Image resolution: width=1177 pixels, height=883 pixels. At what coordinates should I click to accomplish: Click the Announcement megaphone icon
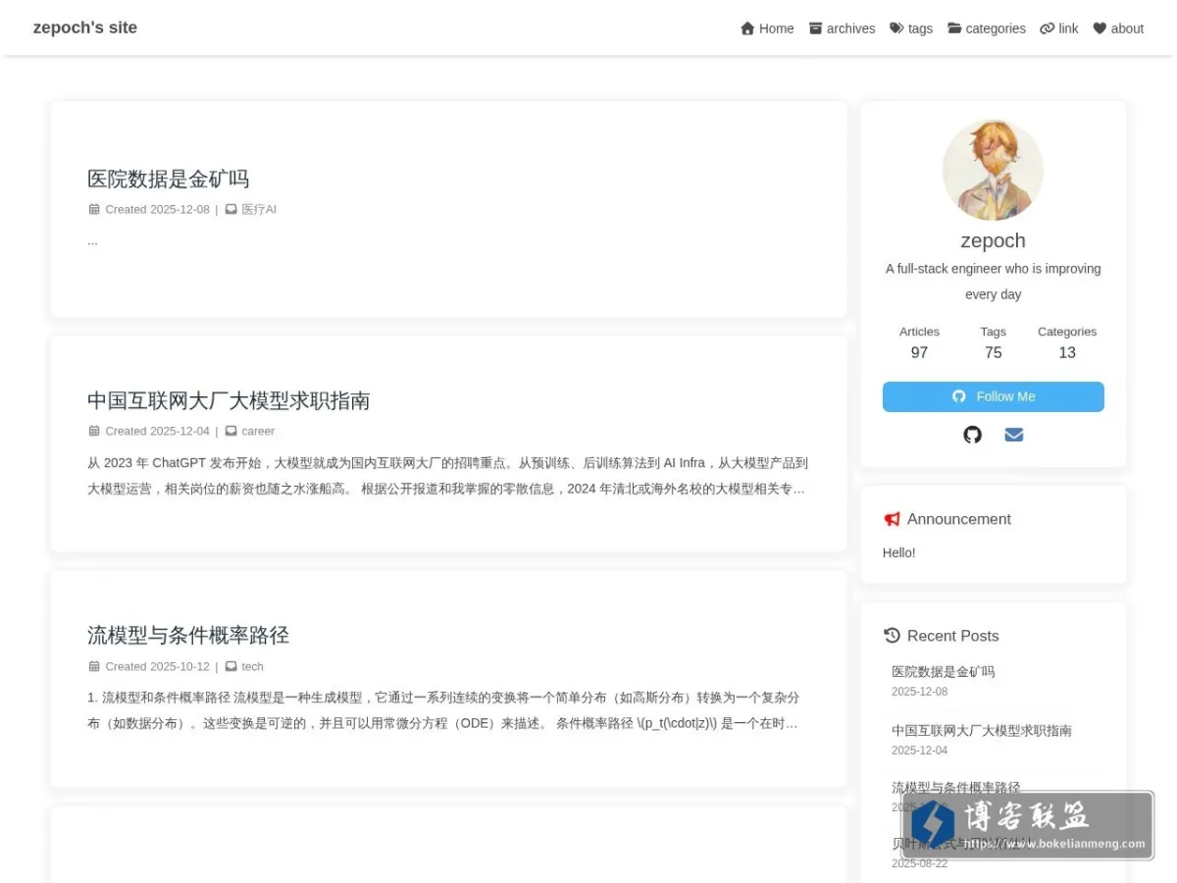click(x=892, y=519)
